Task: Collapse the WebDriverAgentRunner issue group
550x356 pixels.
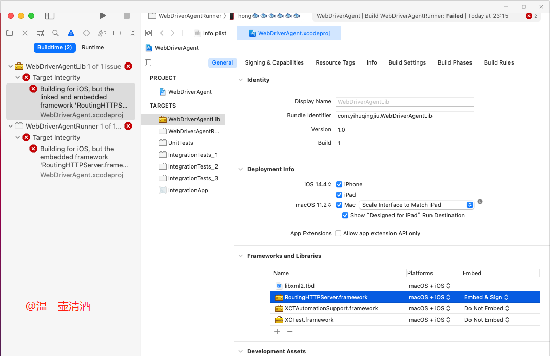Action: 11,126
